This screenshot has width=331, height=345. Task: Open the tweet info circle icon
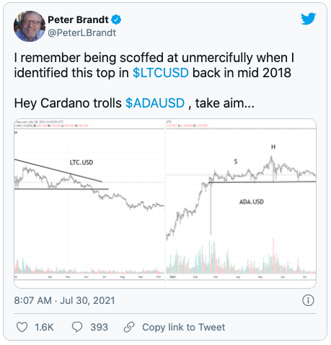pyautogui.click(x=308, y=300)
